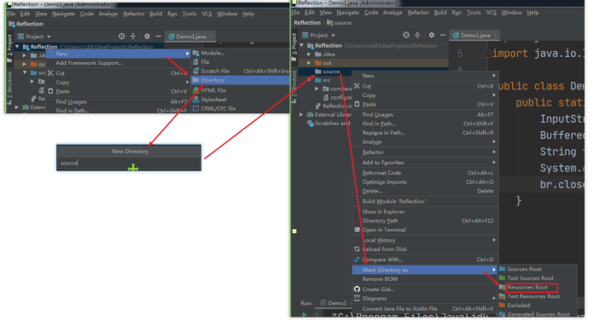Switch to Demo1.java tab in right window

(x=475, y=35)
